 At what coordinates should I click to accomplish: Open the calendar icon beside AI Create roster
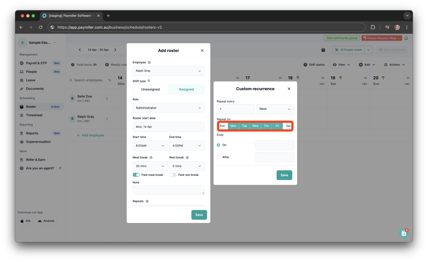point(323,50)
